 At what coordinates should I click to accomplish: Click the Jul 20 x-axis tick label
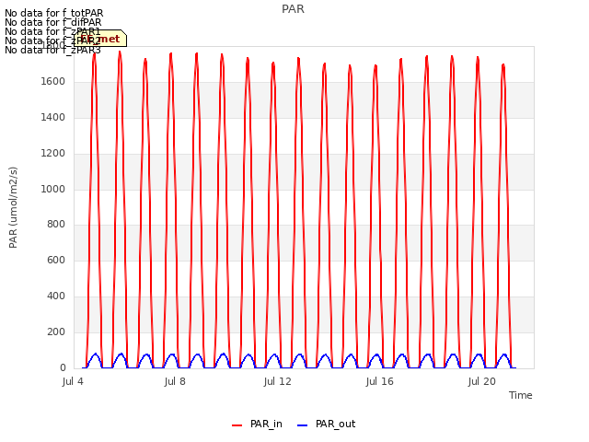482,382
